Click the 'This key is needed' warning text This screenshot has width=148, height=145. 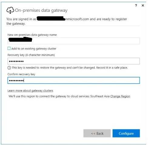(70, 68)
